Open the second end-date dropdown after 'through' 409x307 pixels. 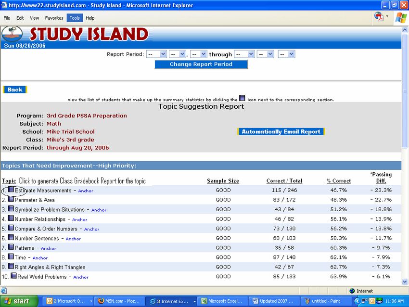[265, 54]
